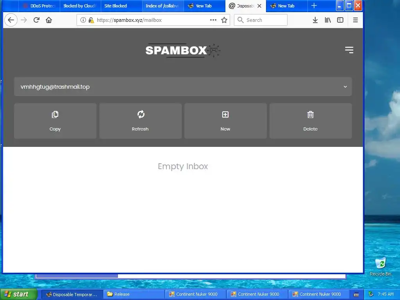Select third Continent Nuker 9000 taskbar item
400x300 pixels.
click(x=319, y=295)
